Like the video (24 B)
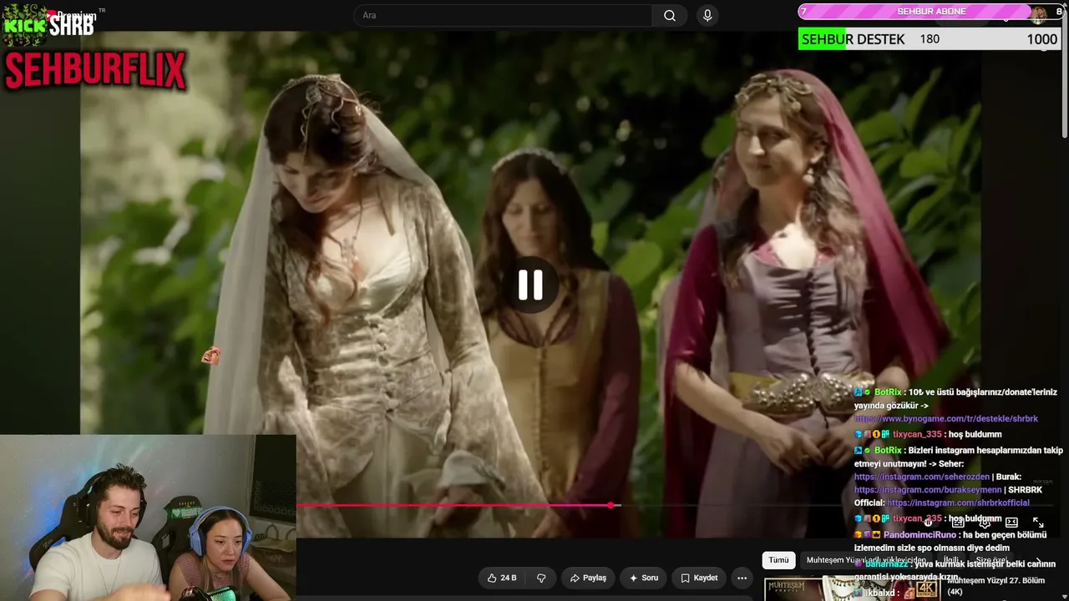1069x601 pixels. point(502,578)
